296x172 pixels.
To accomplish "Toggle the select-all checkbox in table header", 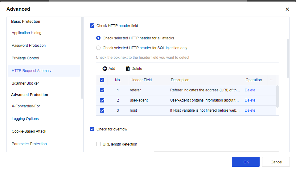I will point(102,80).
